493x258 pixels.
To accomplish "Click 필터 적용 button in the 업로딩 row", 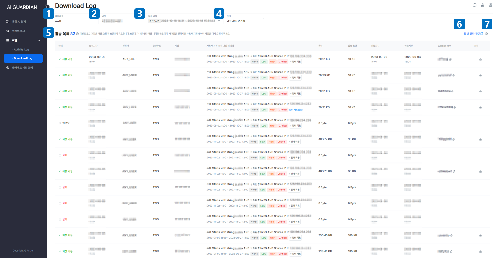I will (295, 126).
